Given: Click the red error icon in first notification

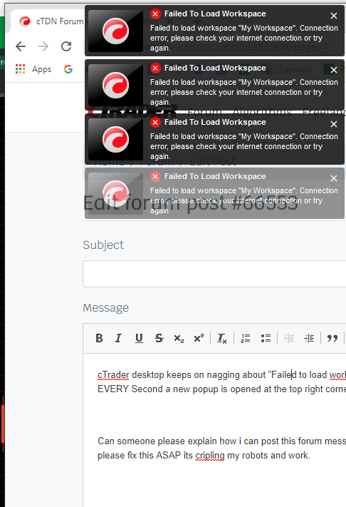Looking at the screenshot, I should point(155,14).
